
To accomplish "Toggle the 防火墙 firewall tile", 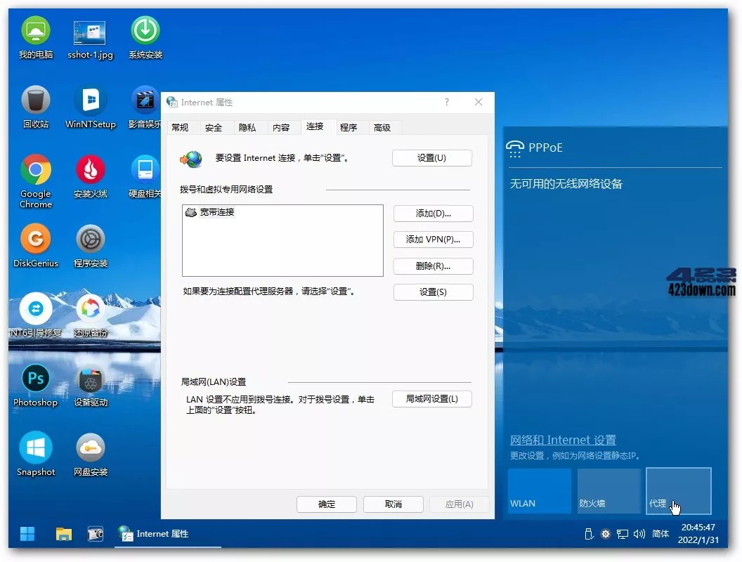I will click(608, 490).
